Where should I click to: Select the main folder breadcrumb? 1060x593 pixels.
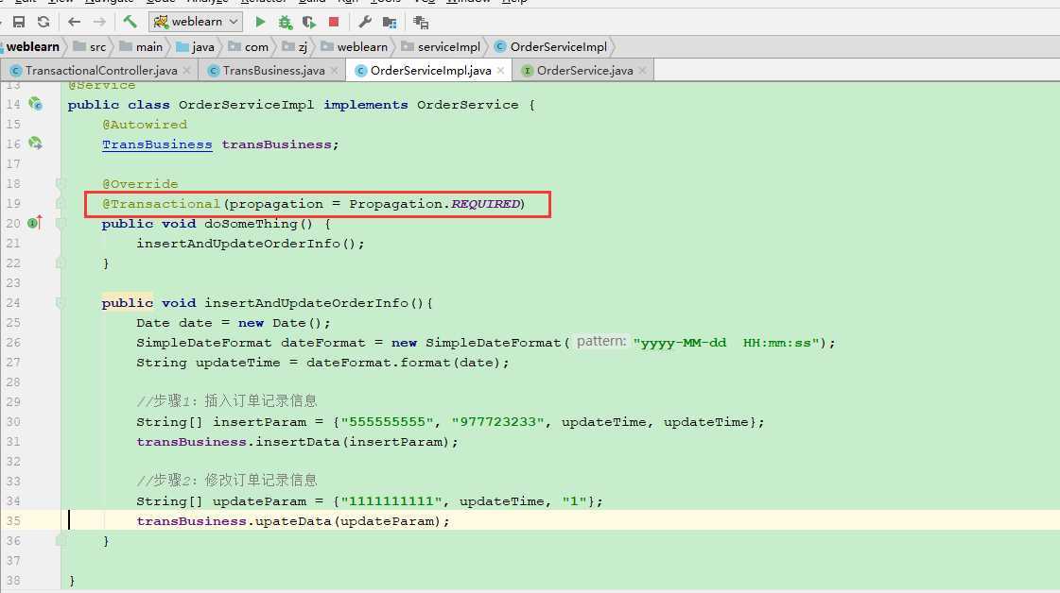click(141, 46)
